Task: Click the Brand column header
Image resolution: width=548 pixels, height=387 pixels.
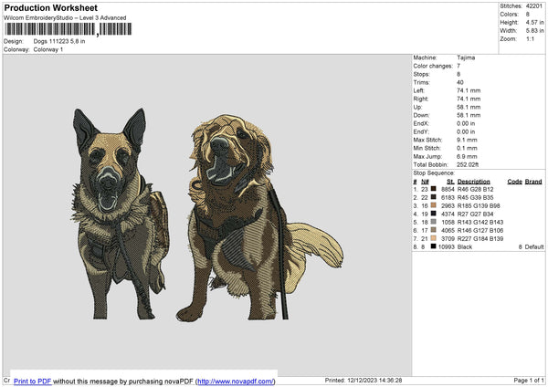Action: 533,181
